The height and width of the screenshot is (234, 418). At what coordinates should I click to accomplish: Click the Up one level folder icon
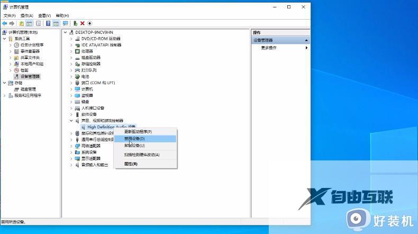[22, 23]
